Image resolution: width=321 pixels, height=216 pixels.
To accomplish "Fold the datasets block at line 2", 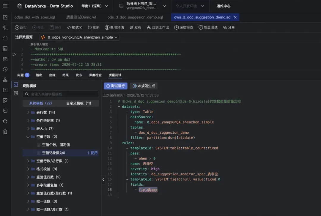I will click(x=119, y=107).
